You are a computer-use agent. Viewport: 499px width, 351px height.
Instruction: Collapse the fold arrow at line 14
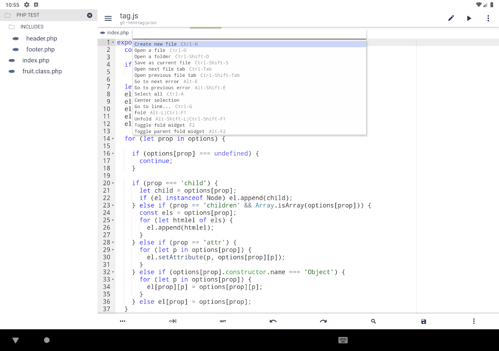point(113,139)
